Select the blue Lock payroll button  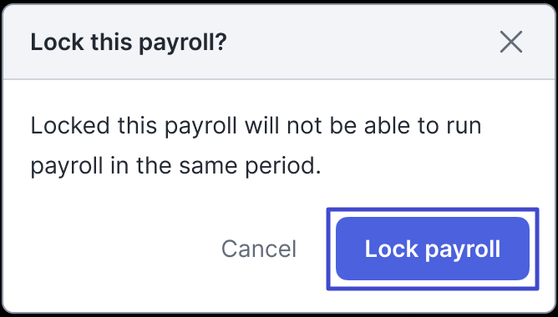point(433,249)
